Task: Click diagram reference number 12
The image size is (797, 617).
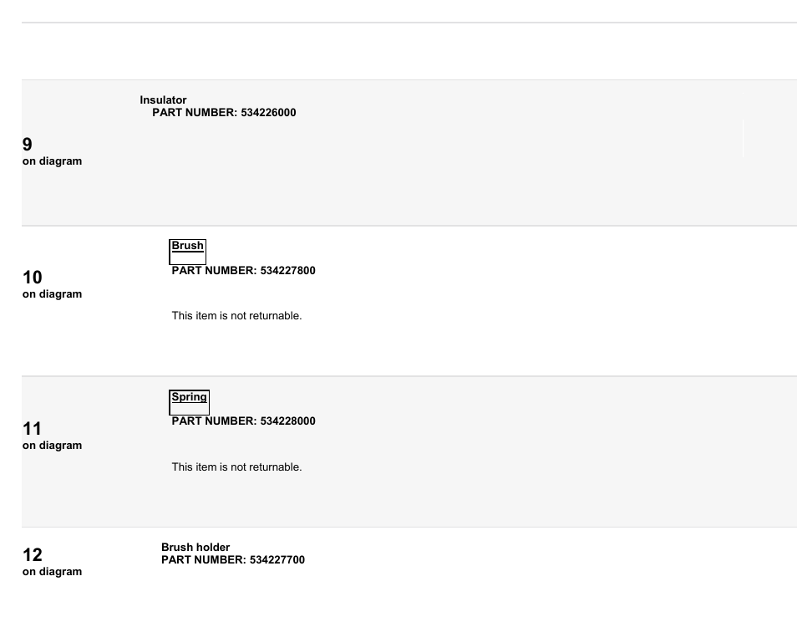Action: point(33,555)
